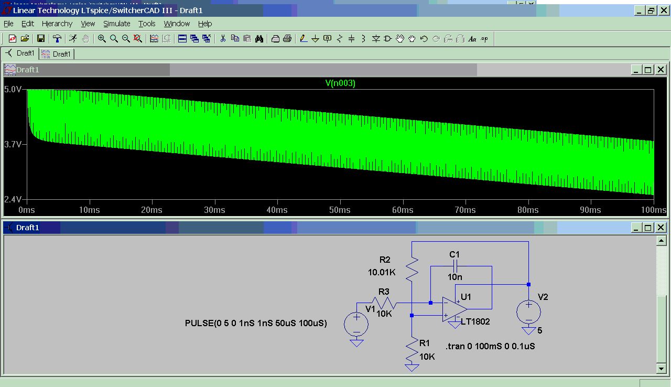Switch to the schematic Draft1 tab
Screen dimensions: 671x387
click(x=20, y=53)
